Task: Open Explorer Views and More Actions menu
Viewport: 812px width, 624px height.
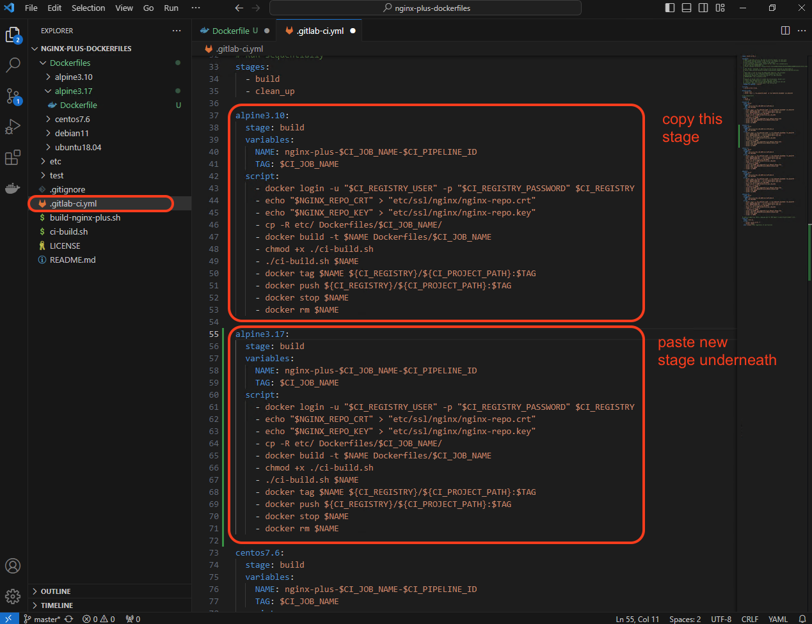Action: pyautogui.click(x=177, y=31)
